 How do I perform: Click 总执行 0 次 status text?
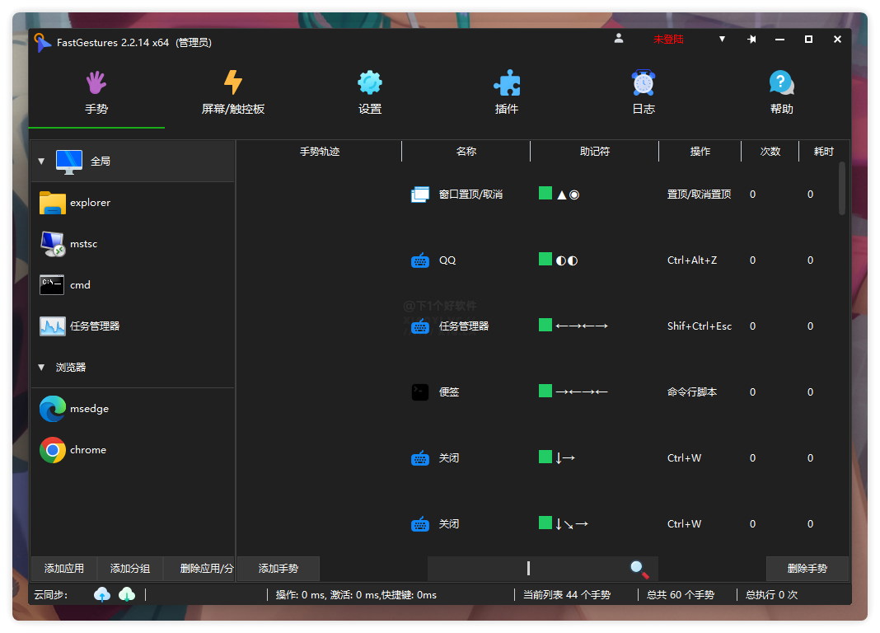[x=772, y=595]
